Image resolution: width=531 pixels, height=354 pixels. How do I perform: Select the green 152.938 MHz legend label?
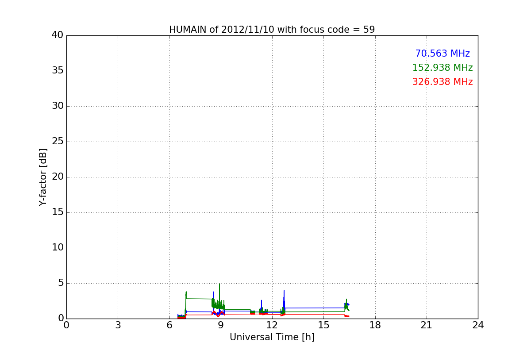pyautogui.click(x=442, y=68)
